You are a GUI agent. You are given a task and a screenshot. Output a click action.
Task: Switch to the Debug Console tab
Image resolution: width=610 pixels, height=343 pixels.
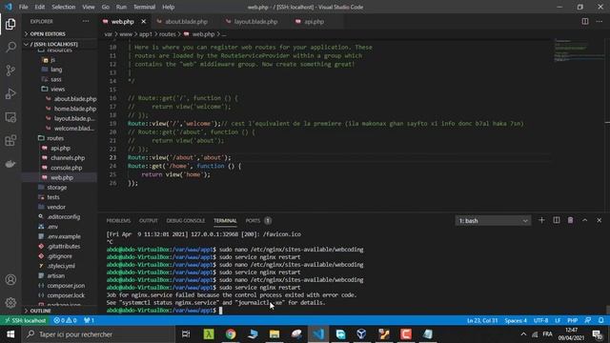pos(186,220)
